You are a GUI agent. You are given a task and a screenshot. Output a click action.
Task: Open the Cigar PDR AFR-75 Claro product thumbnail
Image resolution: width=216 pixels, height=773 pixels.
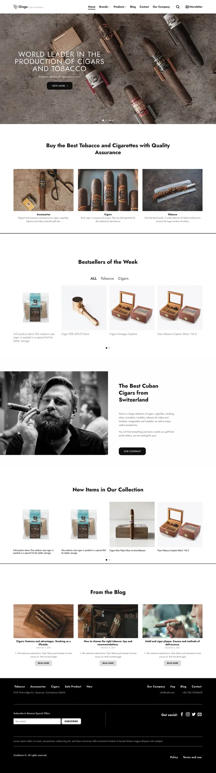[x=84, y=308]
